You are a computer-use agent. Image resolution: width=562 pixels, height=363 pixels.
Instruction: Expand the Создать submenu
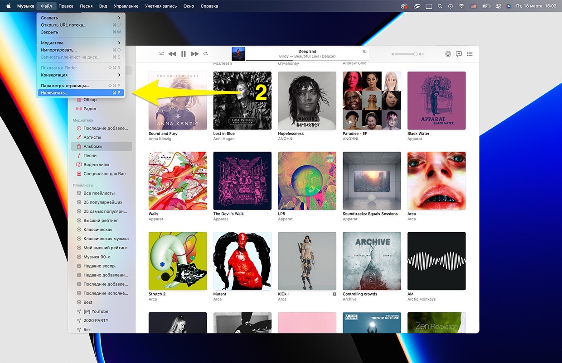coord(81,18)
